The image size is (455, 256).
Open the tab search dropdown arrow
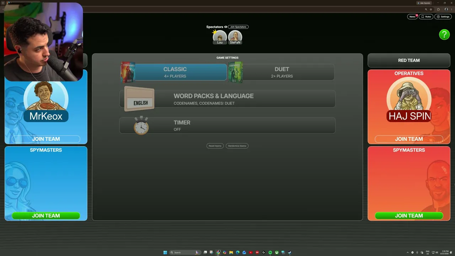tap(3, 3)
